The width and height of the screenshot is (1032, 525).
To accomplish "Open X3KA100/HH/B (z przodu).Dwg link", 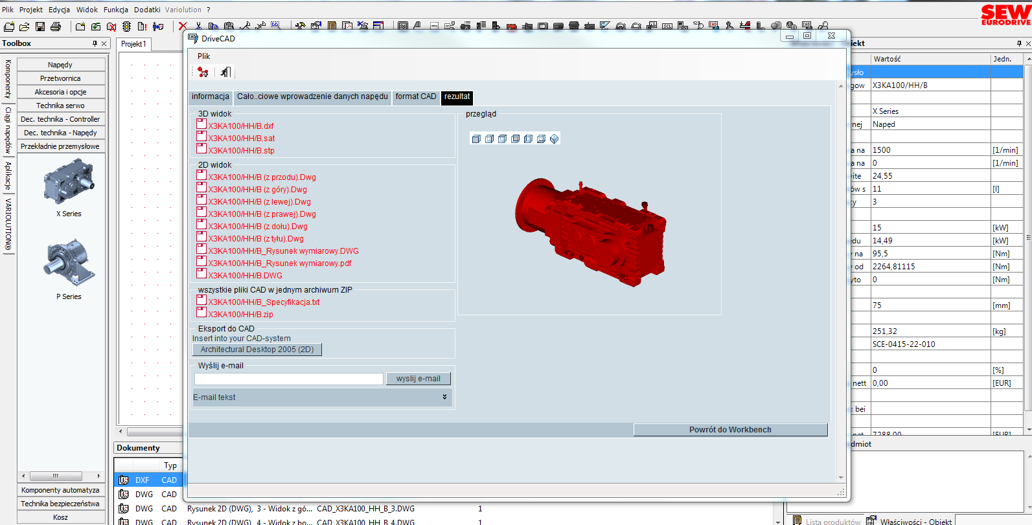I will pos(262,177).
